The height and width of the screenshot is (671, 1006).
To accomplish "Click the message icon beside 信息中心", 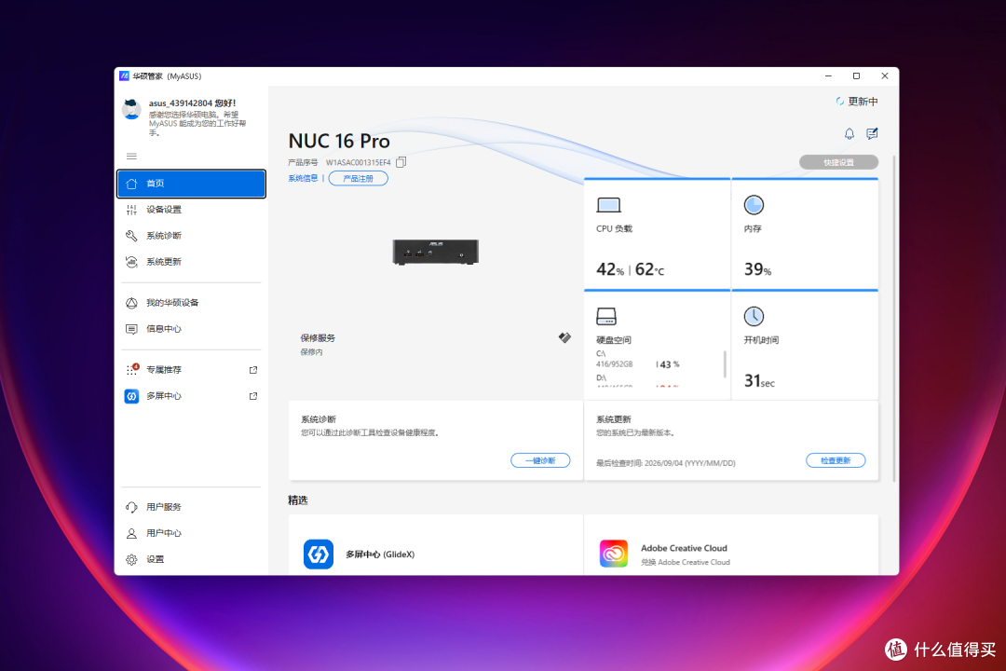I will pos(131,329).
